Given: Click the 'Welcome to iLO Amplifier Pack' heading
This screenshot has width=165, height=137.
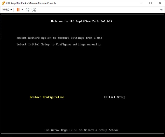Looking at the screenshot, I should 75,21.
